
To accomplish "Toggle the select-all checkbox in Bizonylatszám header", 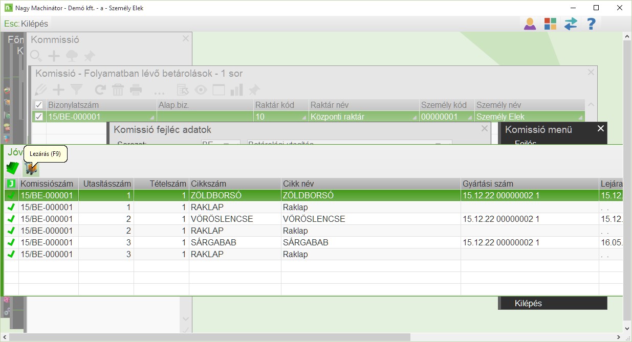I will tap(38, 105).
